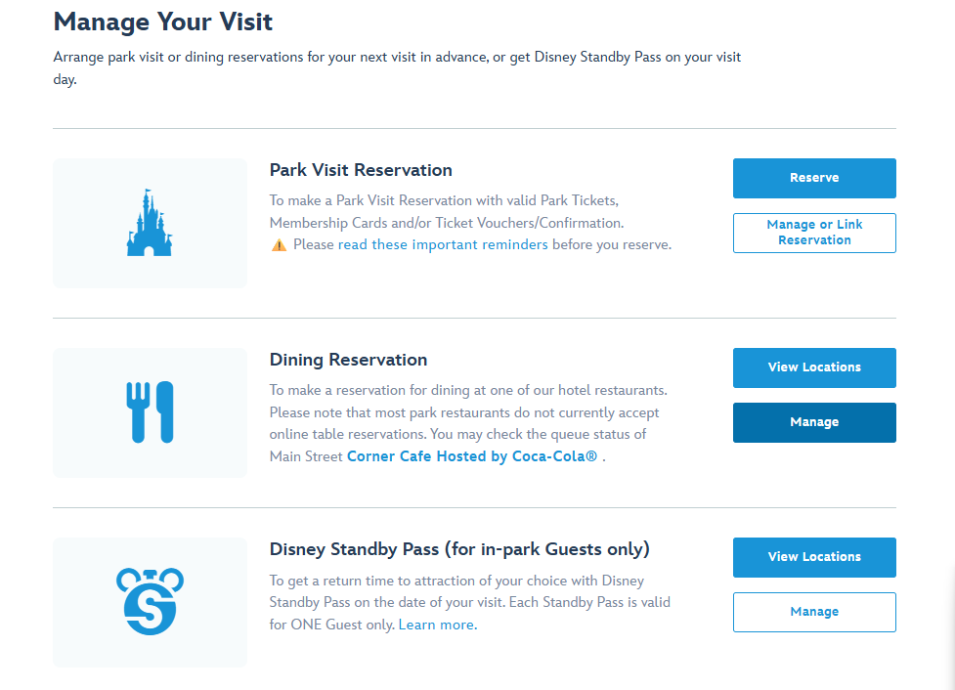The width and height of the screenshot is (955, 690).
Task: Click the fork and knife dining icon
Action: 150,412
